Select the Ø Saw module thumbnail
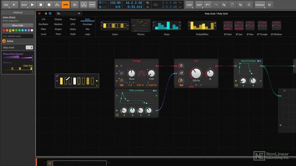Screen dimensions: 296x166 [239, 26]
